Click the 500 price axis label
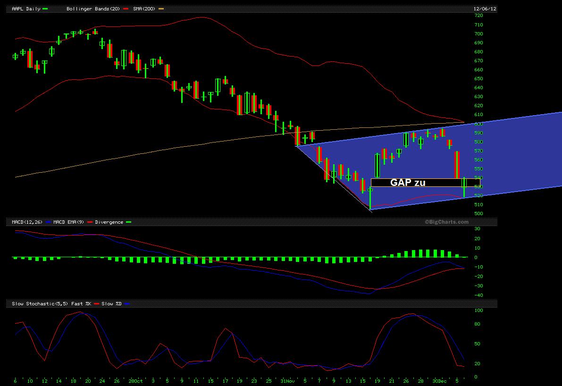 click(478, 214)
